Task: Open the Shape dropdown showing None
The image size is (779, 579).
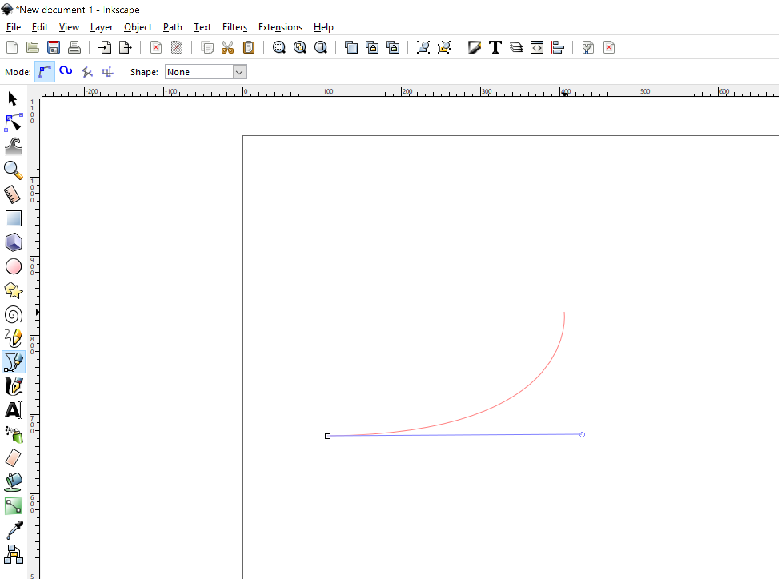Action: (206, 72)
